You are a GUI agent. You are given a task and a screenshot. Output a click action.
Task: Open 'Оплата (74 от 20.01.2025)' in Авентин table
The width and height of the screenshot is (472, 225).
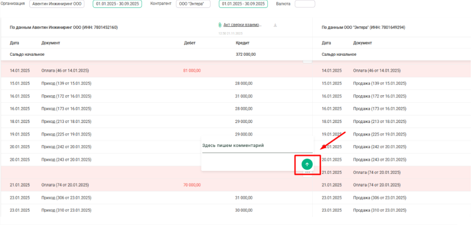coord(65,185)
